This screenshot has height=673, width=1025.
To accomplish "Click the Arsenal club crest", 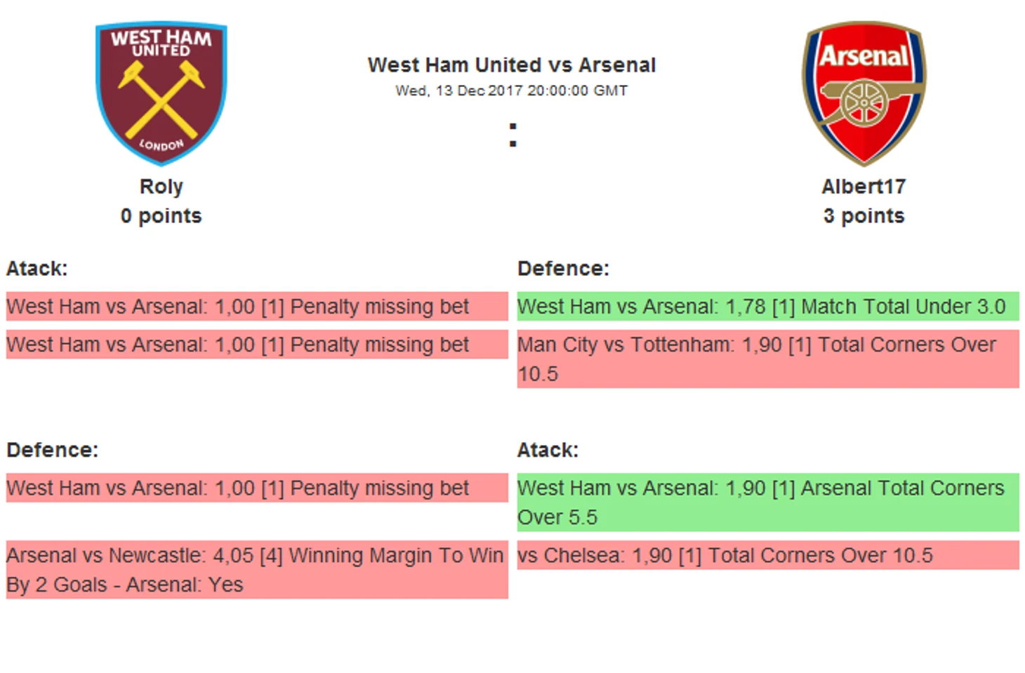I will pos(864,93).
